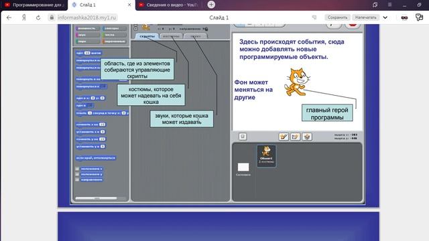429x241 pixels.
Task: Select the Перо block category
Action: click(88, 42)
